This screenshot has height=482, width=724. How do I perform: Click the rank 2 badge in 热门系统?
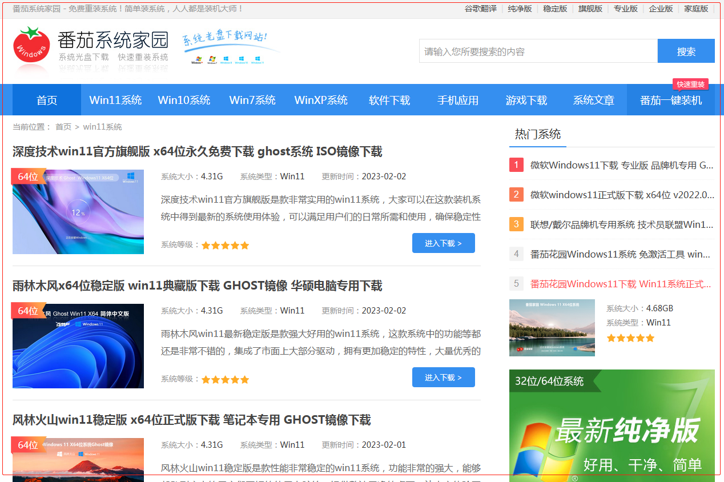[x=516, y=195]
